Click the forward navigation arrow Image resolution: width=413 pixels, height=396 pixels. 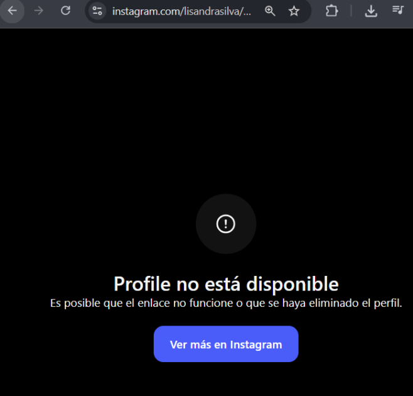point(39,11)
